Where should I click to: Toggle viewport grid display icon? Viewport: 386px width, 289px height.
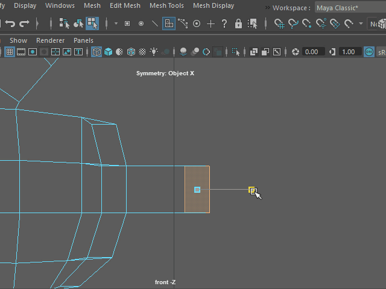[10, 52]
